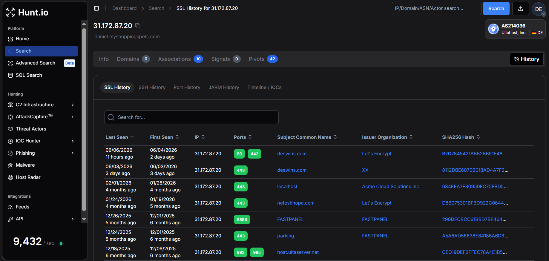Switch to the JARM History tab

224,87
